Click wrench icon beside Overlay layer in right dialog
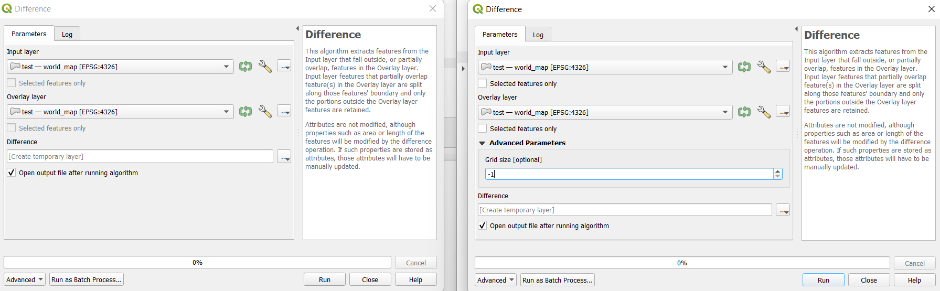Screen dimensions: 940x291 (x=764, y=112)
